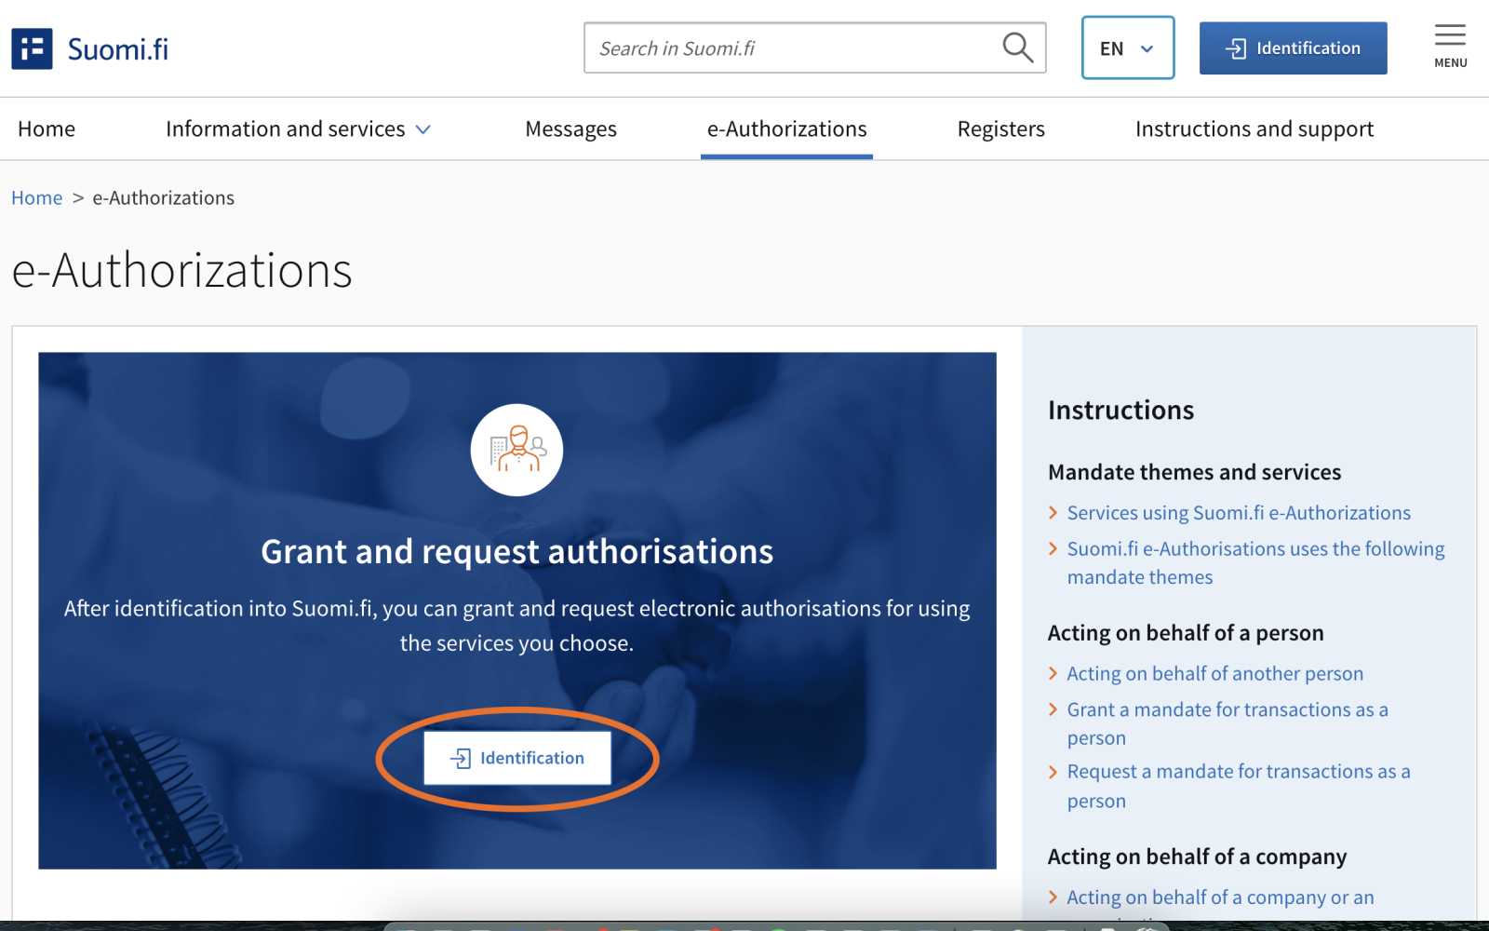Viewport: 1489px width, 931px height.
Task: Click the round authorisation person icon in banner
Action: click(516, 450)
